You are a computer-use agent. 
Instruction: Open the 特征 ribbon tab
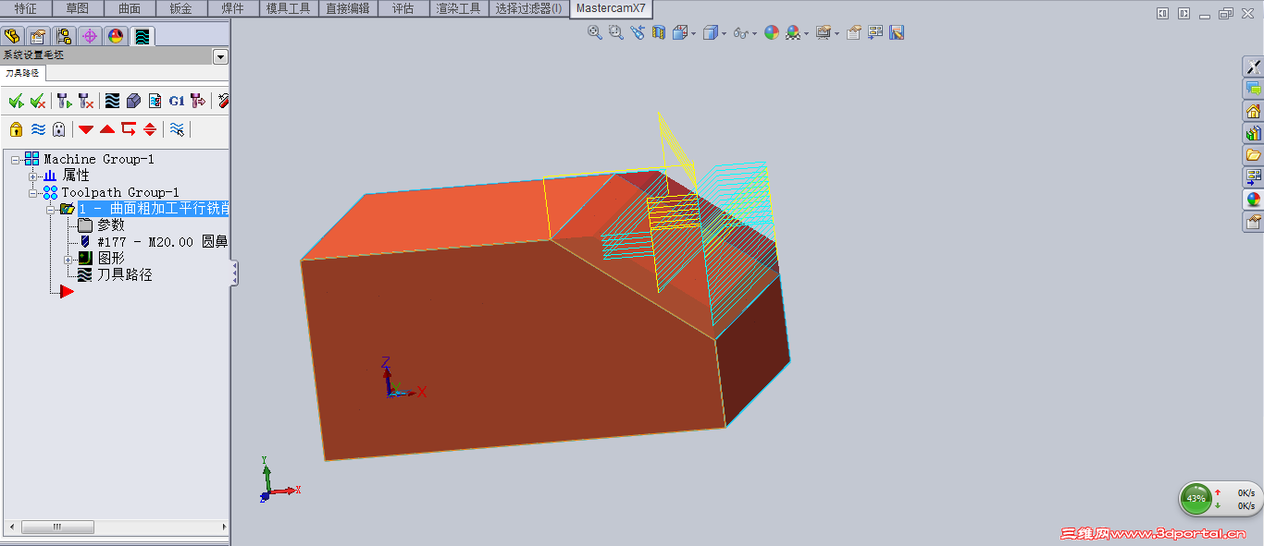26,8
